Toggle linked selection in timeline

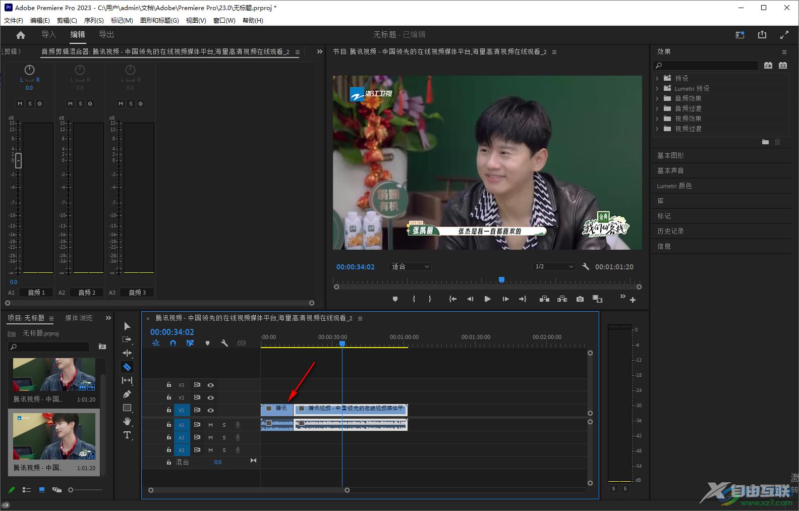[190, 343]
